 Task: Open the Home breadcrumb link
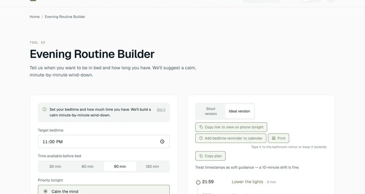pos(35,17)
